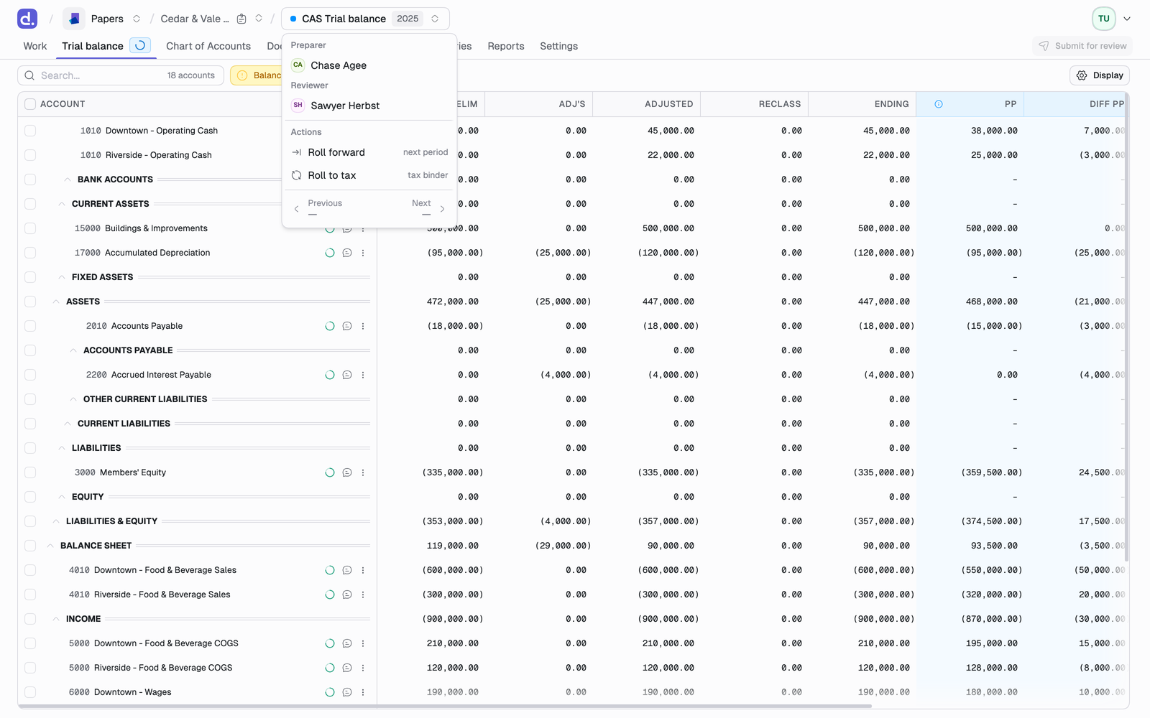The height and width of the screenshot is (718, 1150).
Task: Collapse the FIXED ASSETS group
Action: (62, 277)
